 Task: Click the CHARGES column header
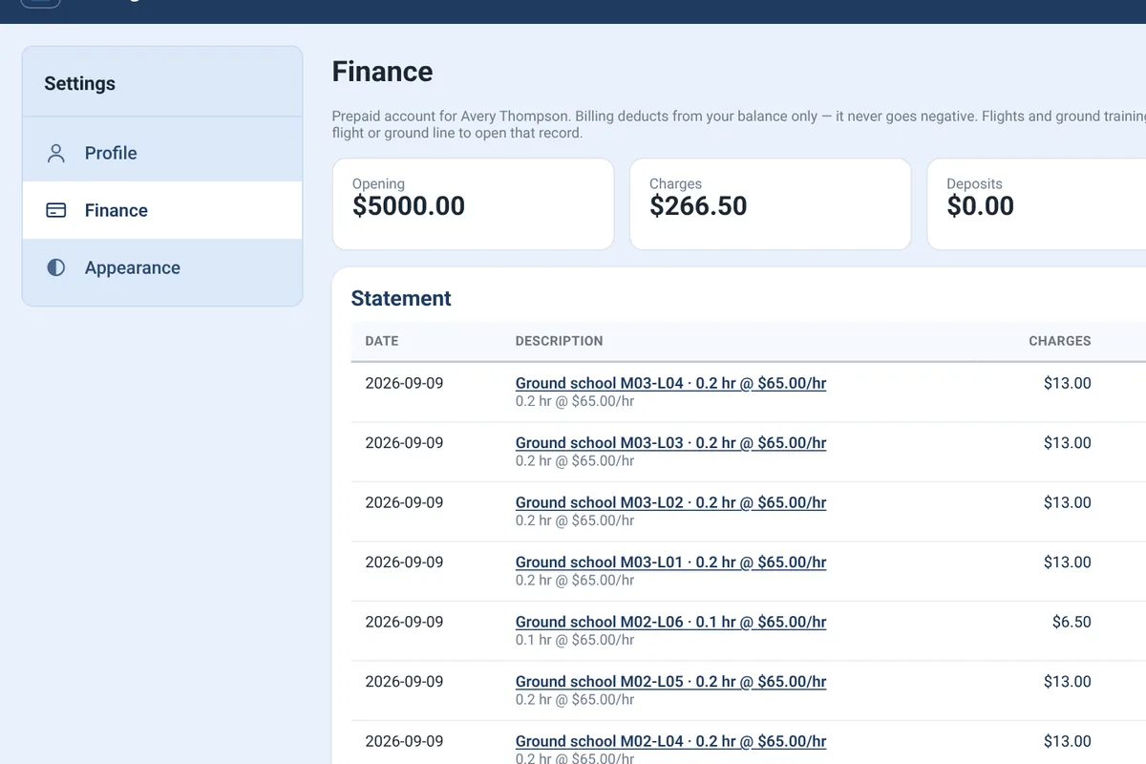[1059, 341]
